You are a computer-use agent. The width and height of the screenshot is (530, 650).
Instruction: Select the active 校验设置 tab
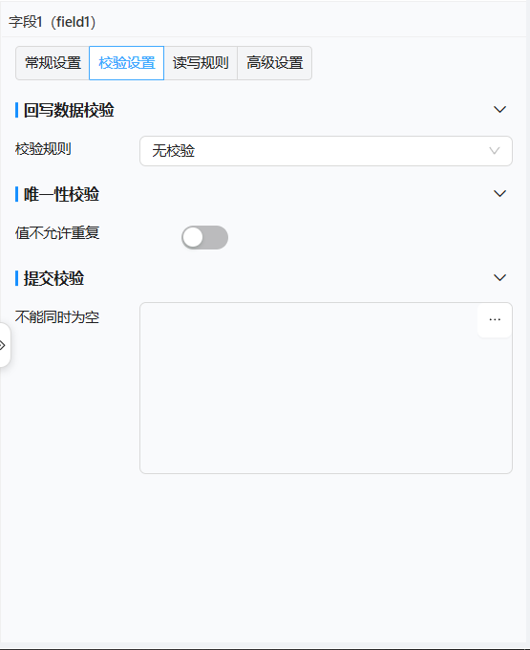127,63
